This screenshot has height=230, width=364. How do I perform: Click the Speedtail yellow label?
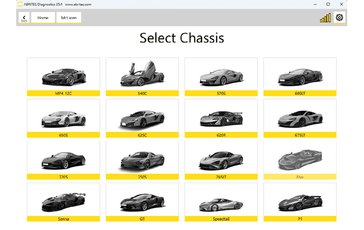pos(221,219)
